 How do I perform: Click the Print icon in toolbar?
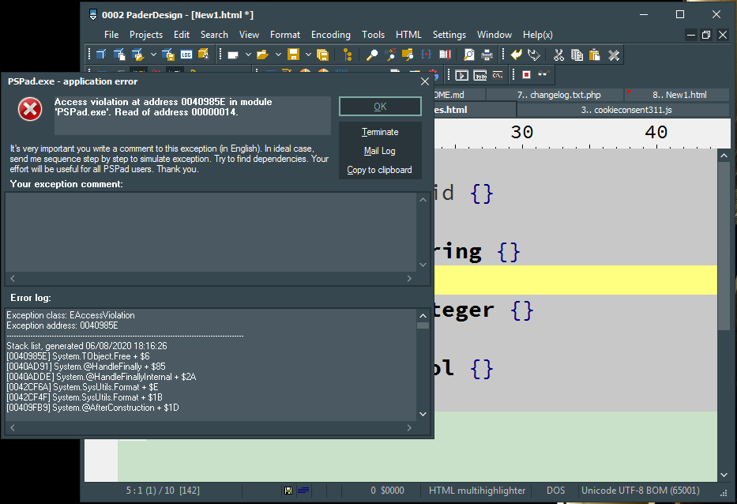click(x=487, y=55)
